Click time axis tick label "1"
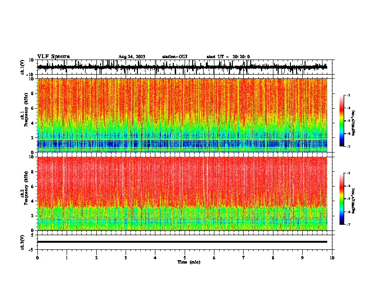Viewport: 374px width, 289px height. 67,258
